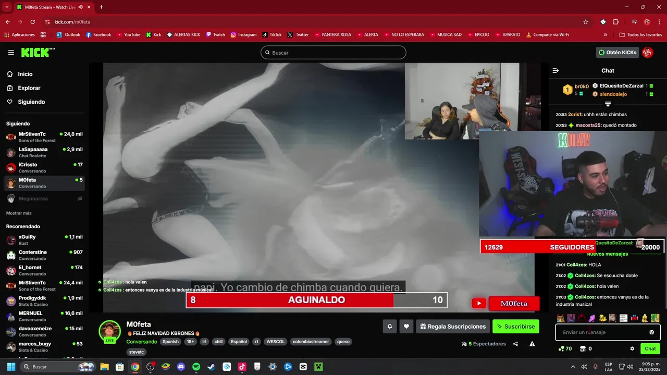Open chat settings gear

point(632,349)
